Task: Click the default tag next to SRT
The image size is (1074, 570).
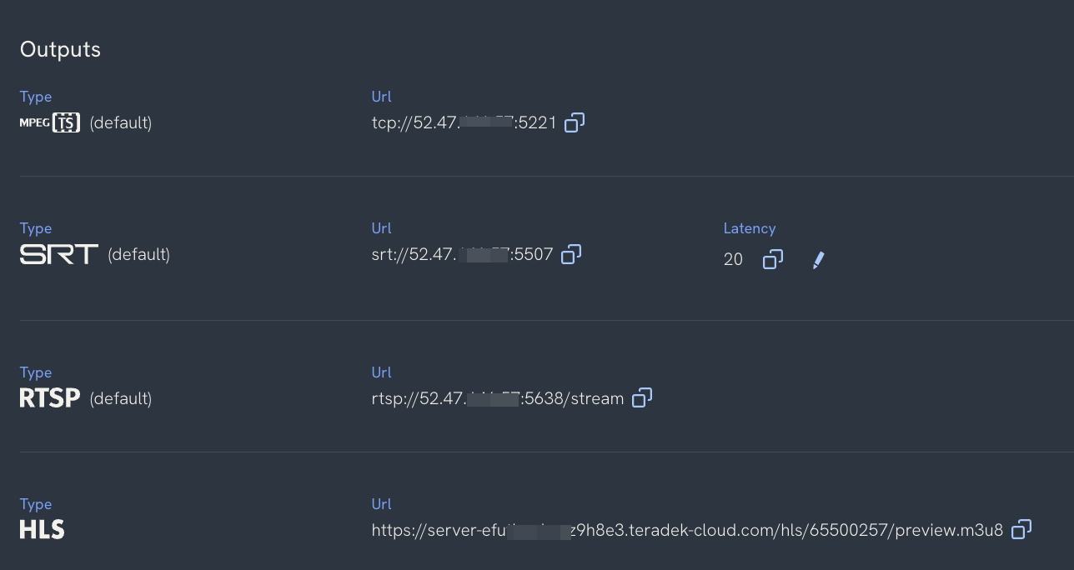Action: pos(138,254)
